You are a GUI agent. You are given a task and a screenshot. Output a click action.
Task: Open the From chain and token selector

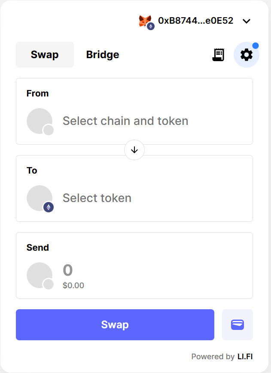125,121
